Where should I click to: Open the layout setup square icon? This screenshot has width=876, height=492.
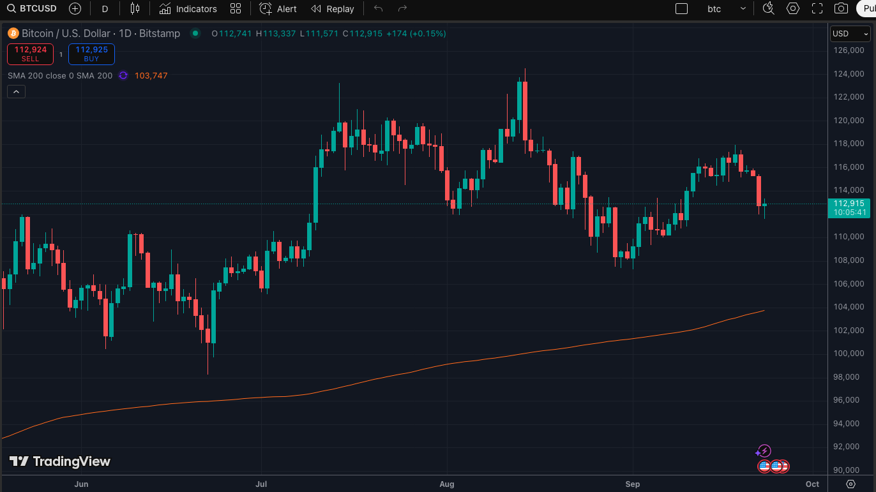[681, 9]
